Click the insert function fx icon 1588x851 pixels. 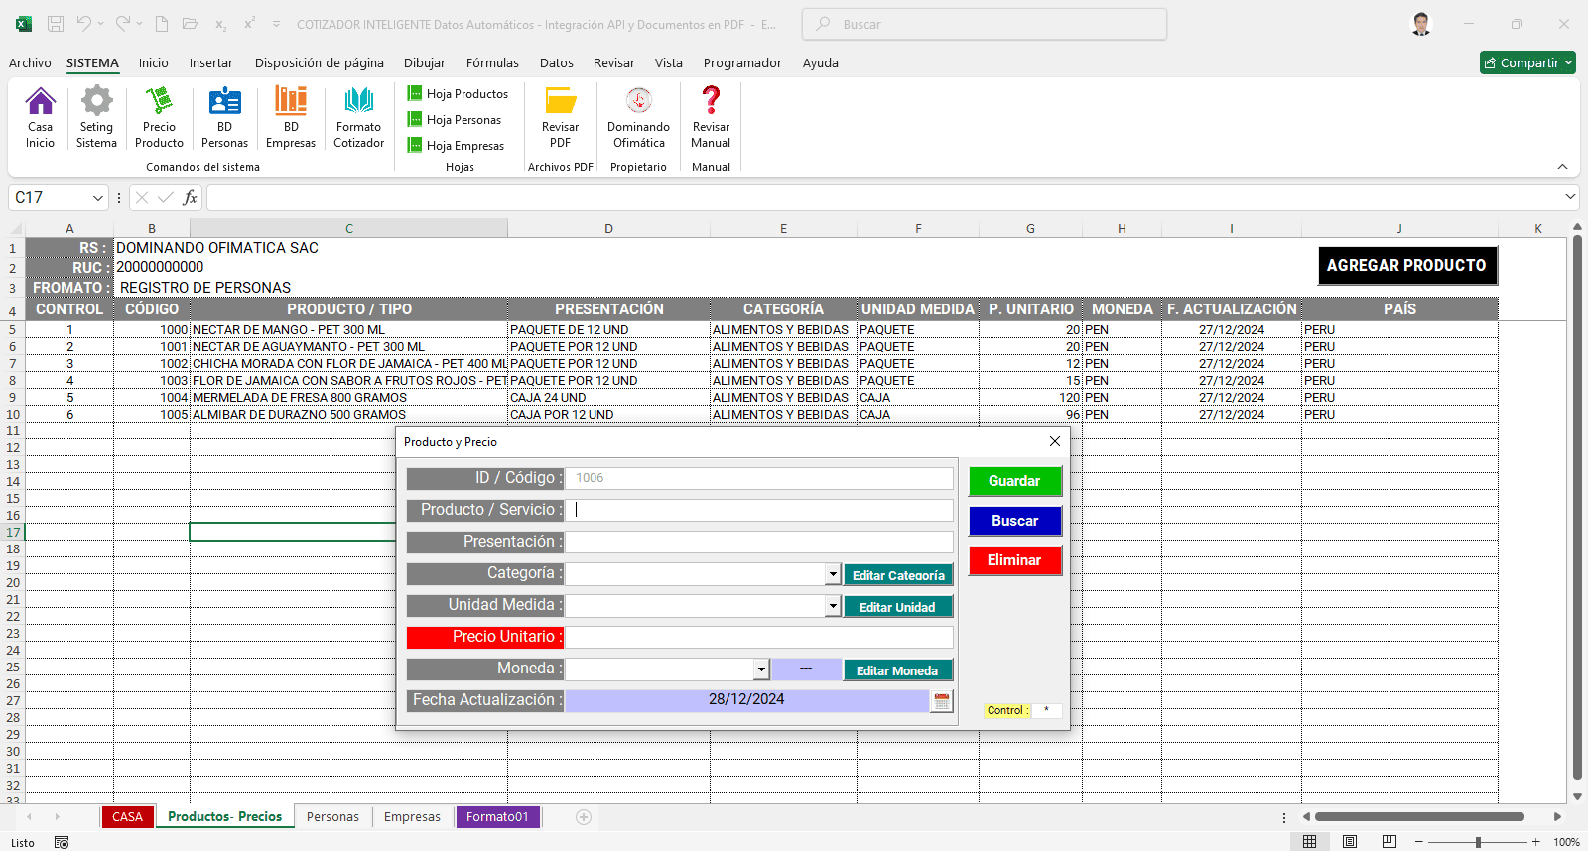[x=190, y=198]
